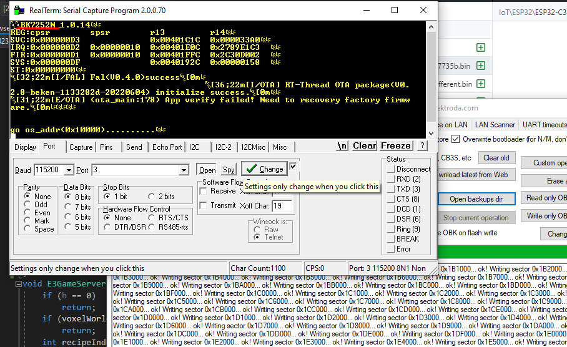Viewport: 567px width, 347px height.
Task: Click download latest from Web button
Action: (x=476, y=175)
